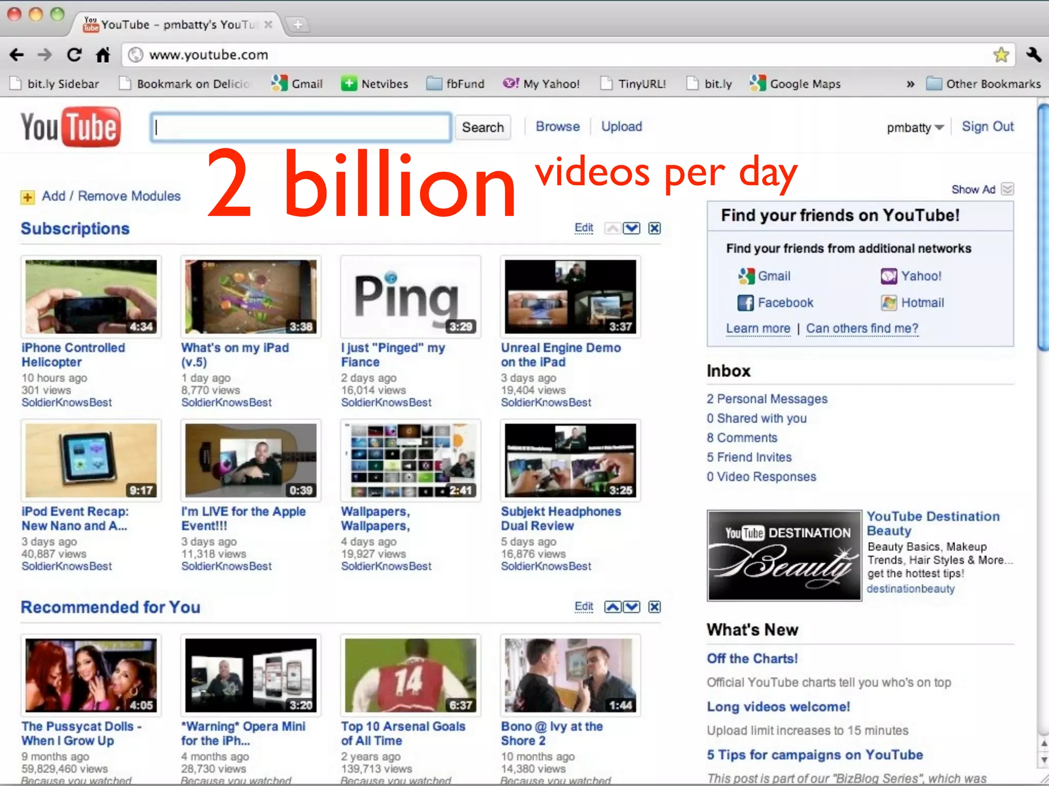Open 8 Comments in Inbox

[742, 438]
